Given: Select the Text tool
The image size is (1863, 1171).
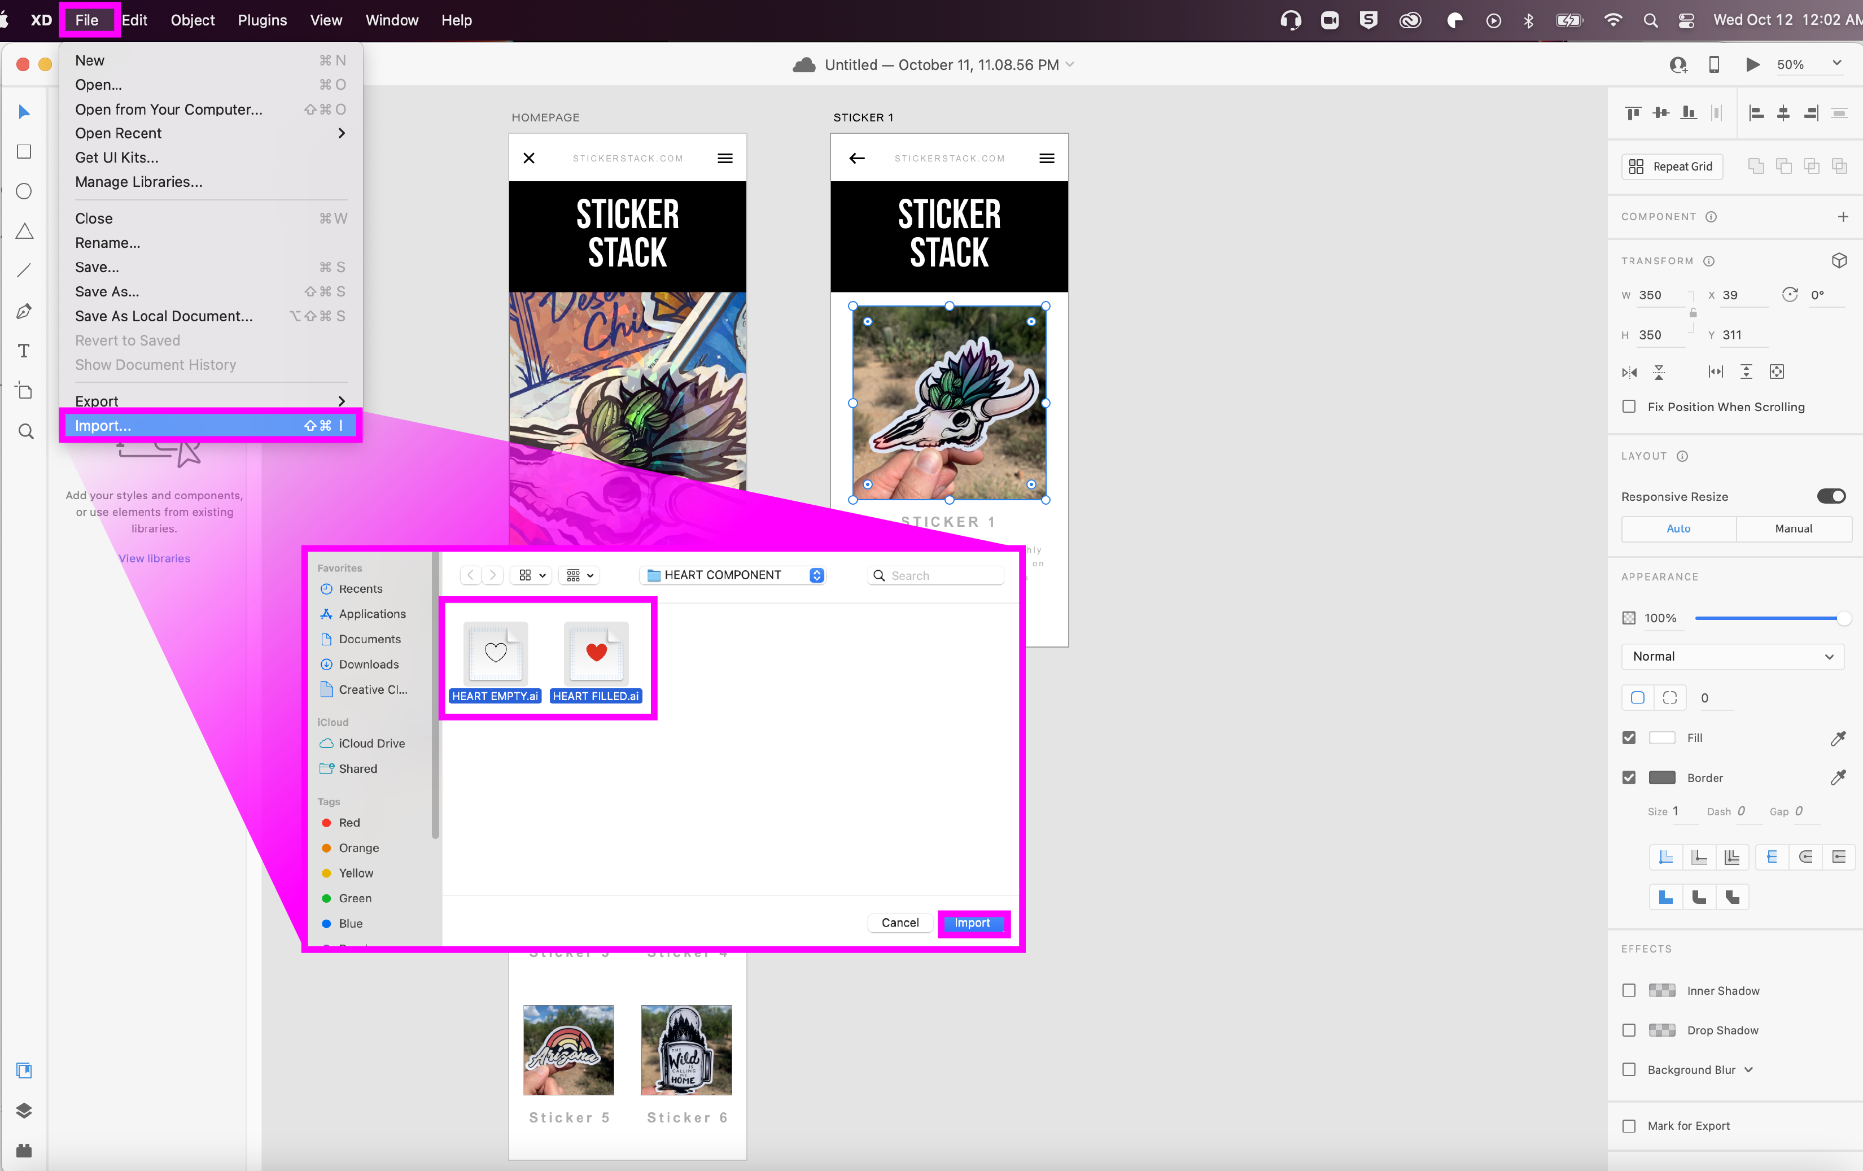Looking at the screenshot, I should (24, 351).
